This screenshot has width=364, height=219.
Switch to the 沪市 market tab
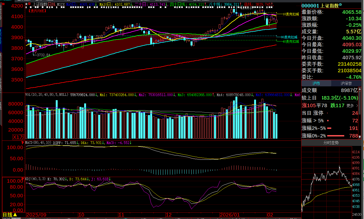(316, 83)
